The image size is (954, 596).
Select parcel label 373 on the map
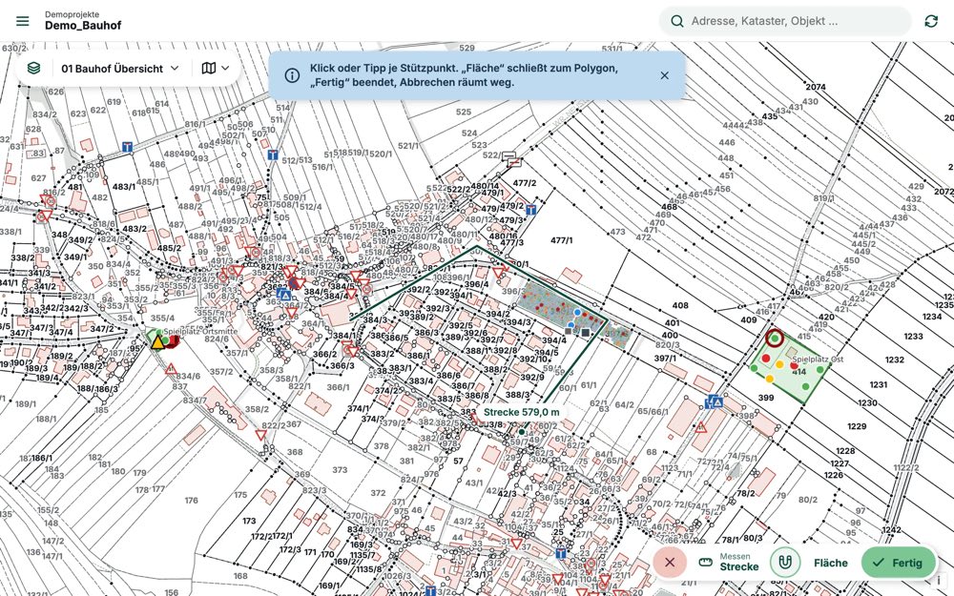(x=340, y=469)
